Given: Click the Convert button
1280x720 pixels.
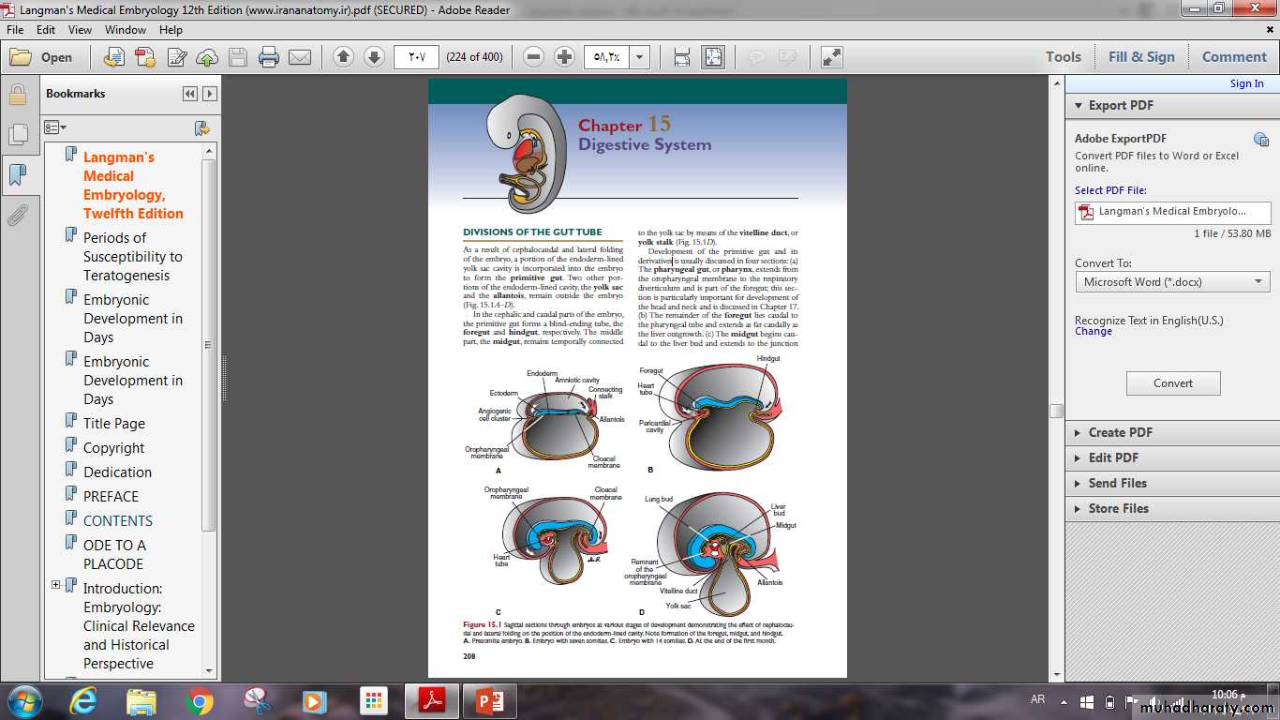Looking at the screenshot, I should pyautogui.click(x=1172, y=382).
